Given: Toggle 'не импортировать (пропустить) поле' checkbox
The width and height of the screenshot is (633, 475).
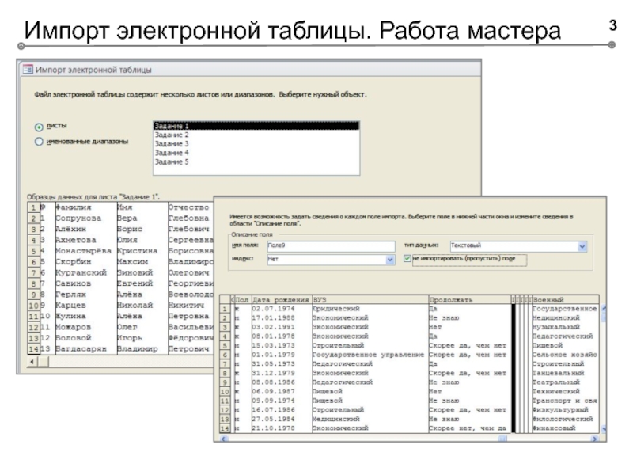Looking at the screenshot, I should [407, 258].
